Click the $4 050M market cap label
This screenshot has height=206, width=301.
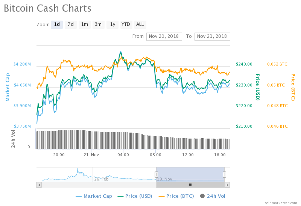[22, 85]
